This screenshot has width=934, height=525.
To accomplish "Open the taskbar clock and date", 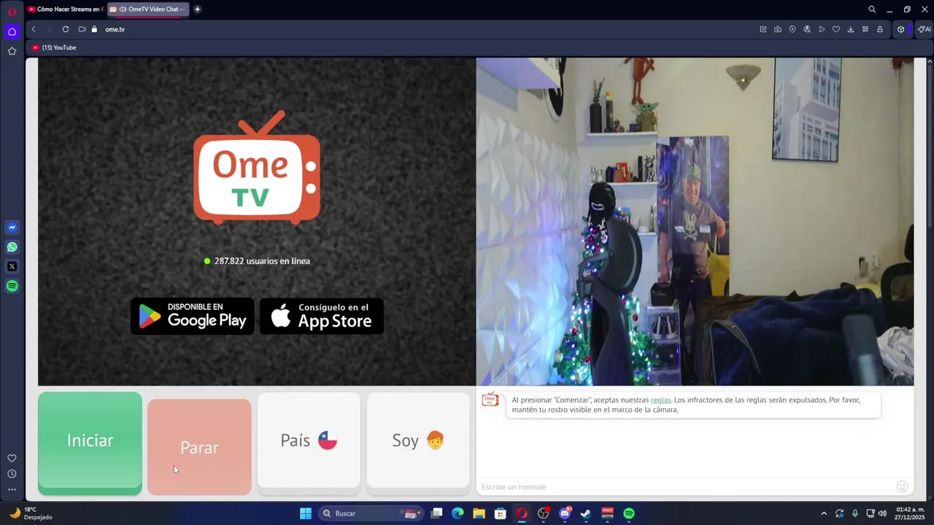I will click(x=910, y=513).
